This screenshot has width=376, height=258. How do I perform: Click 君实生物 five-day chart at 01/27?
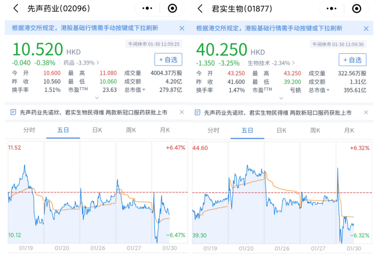point(318,193)
